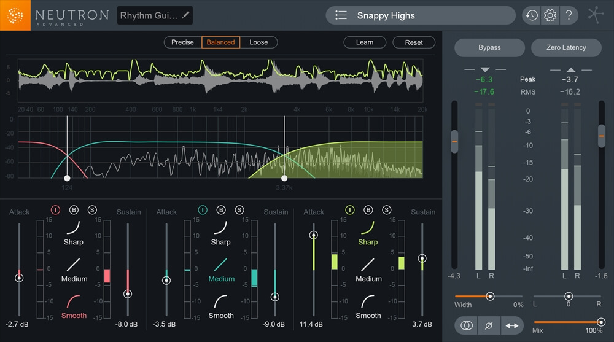614x342 pixels.
Task: Click the -9.0 dB sustain value
Action: [x=273, y=324]
